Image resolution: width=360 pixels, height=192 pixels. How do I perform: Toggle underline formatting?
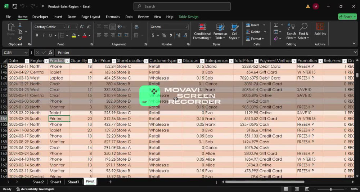coord(50,35)
